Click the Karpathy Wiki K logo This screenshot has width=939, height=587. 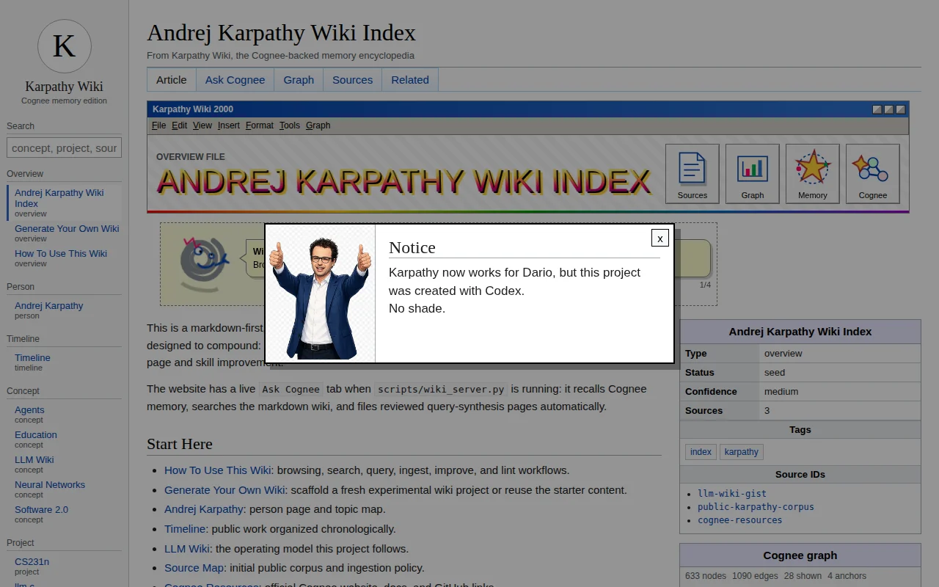click(x=65, y=46)
